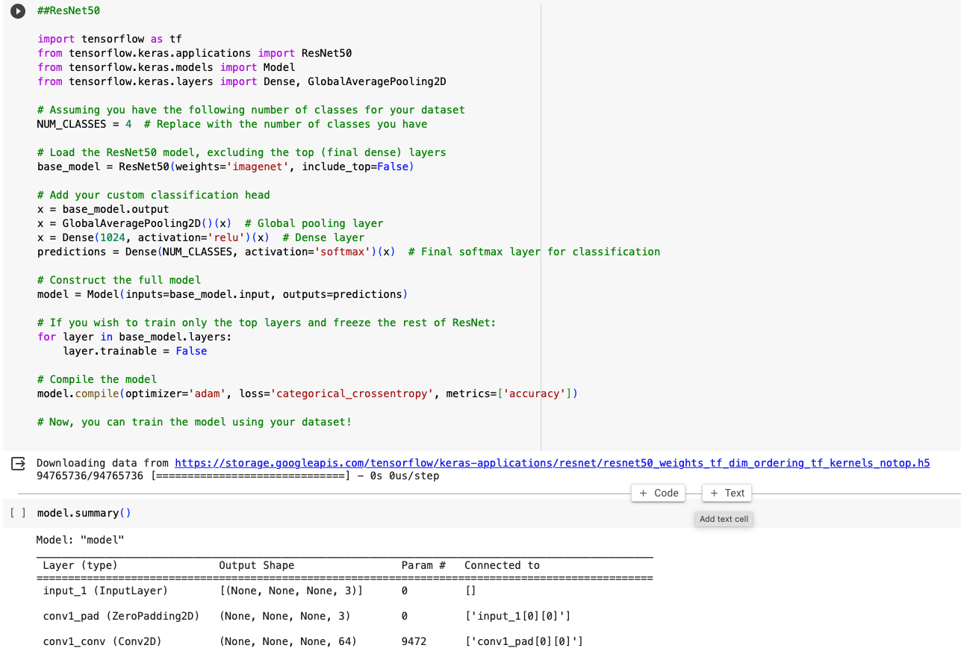Click the Model: "model" output text

click(80, 539)
